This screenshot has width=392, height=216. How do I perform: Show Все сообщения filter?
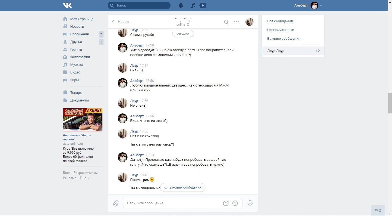(x=280, y=21)
